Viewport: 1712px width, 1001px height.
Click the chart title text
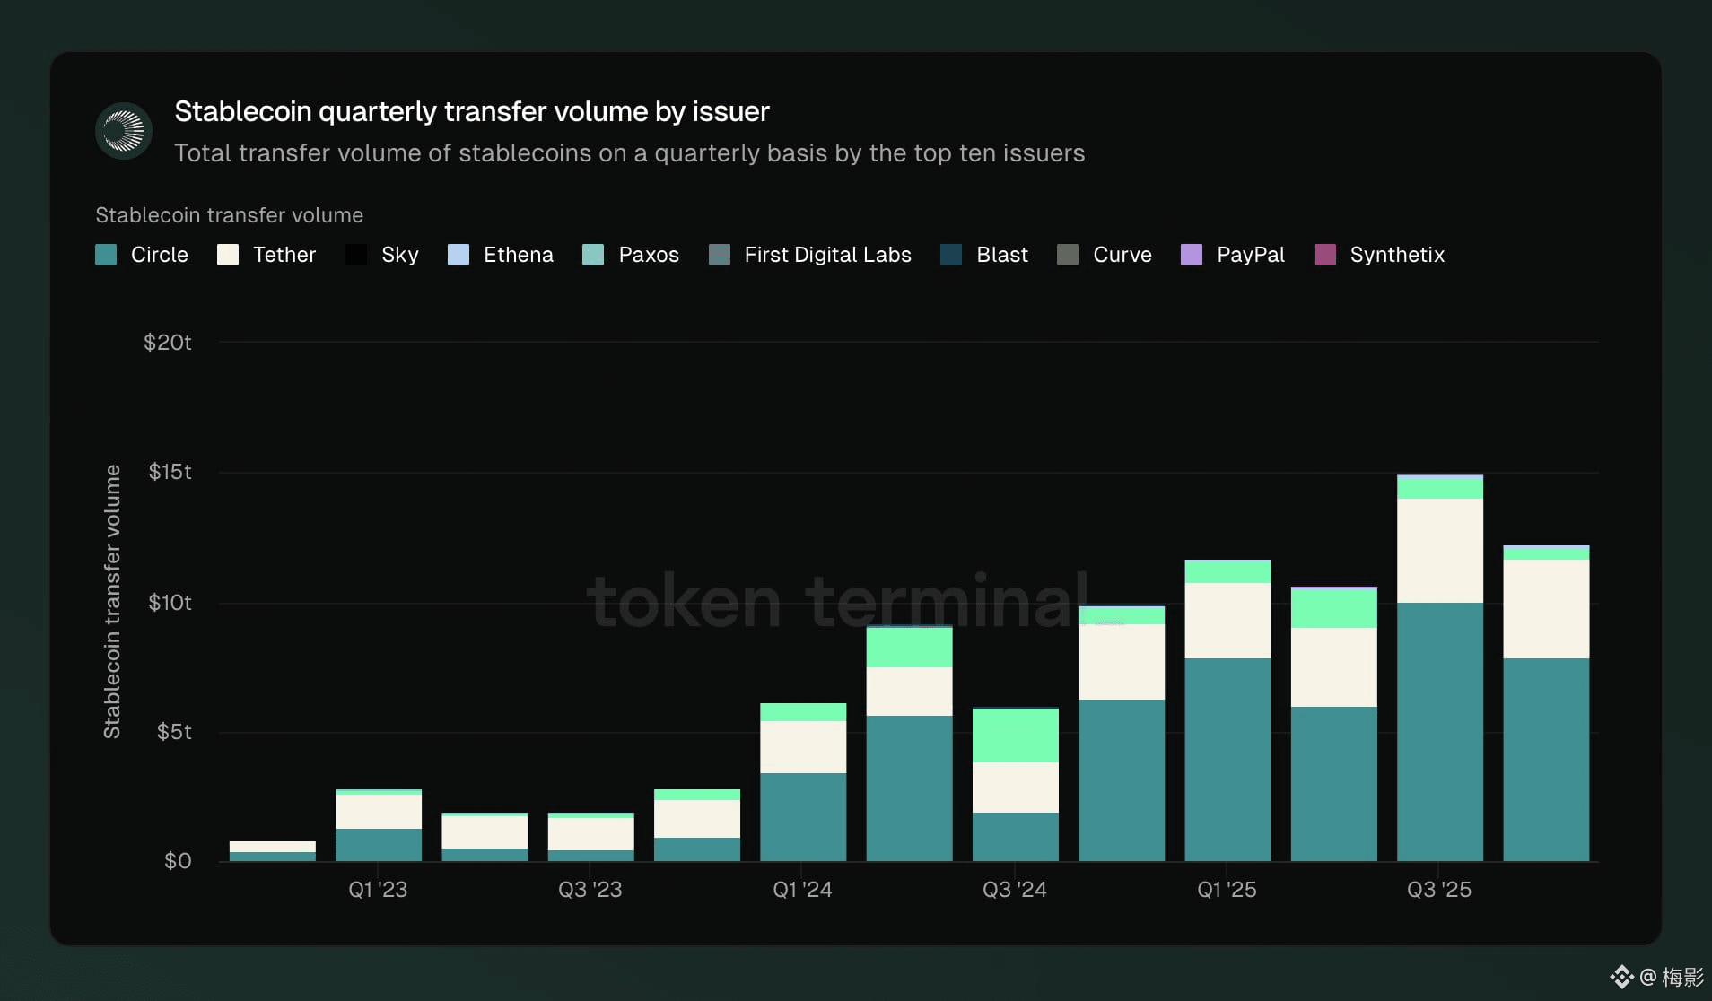[472, 112]
